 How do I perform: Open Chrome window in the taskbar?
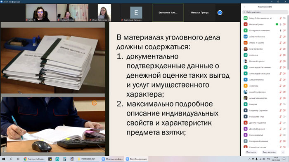coord(34,159)
